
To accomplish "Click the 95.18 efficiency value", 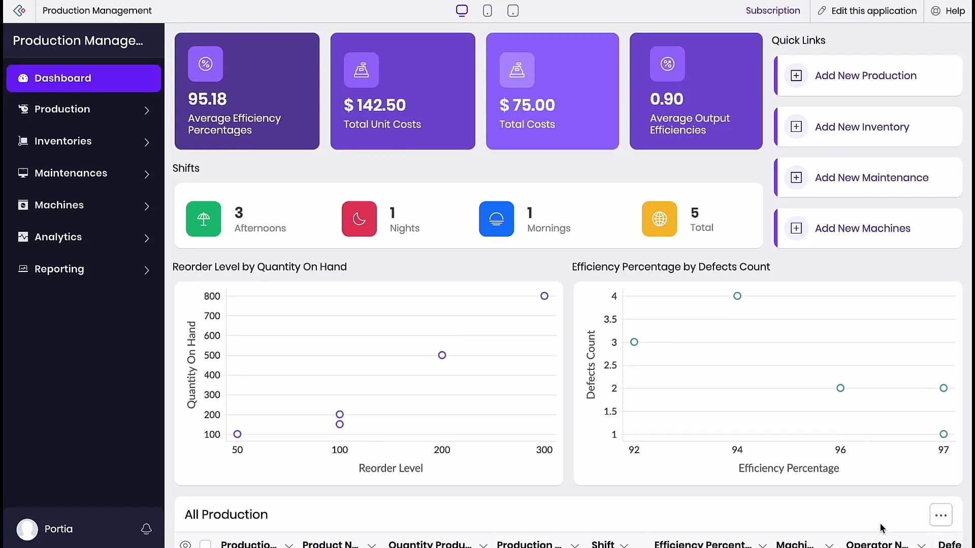I will (x=207, y=99).
